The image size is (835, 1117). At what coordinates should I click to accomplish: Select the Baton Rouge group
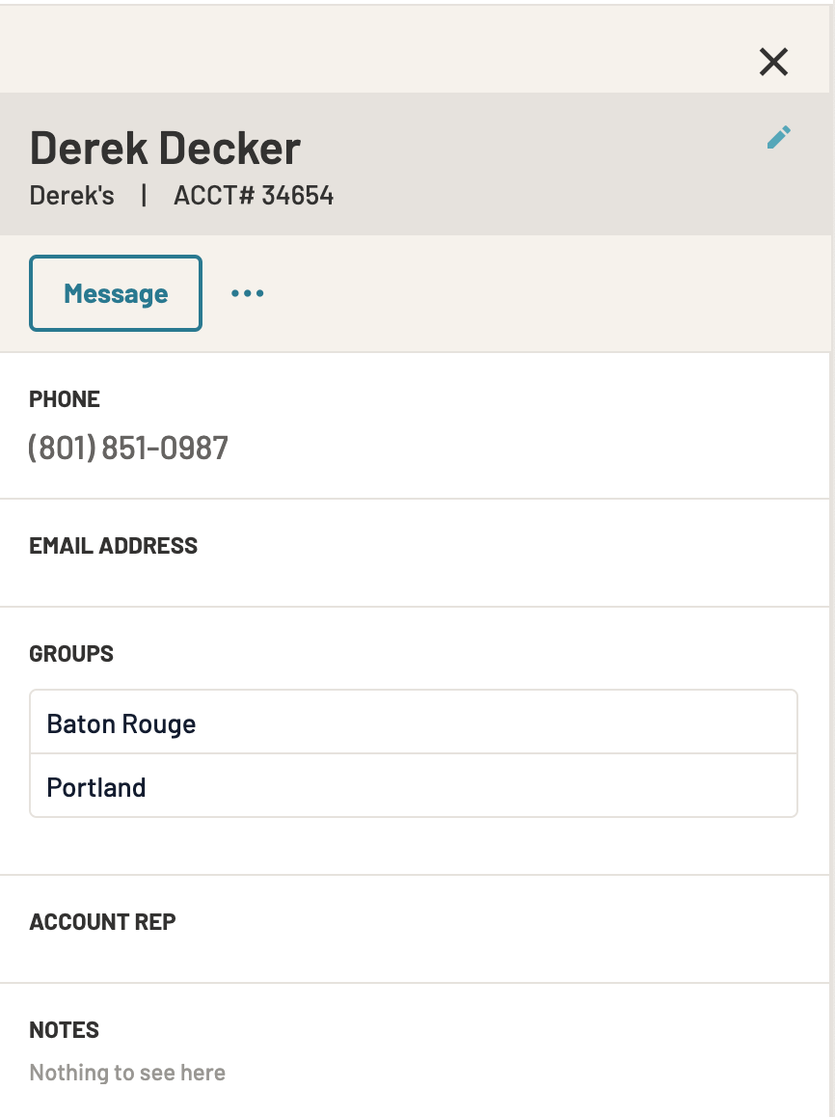click(413, 722)
